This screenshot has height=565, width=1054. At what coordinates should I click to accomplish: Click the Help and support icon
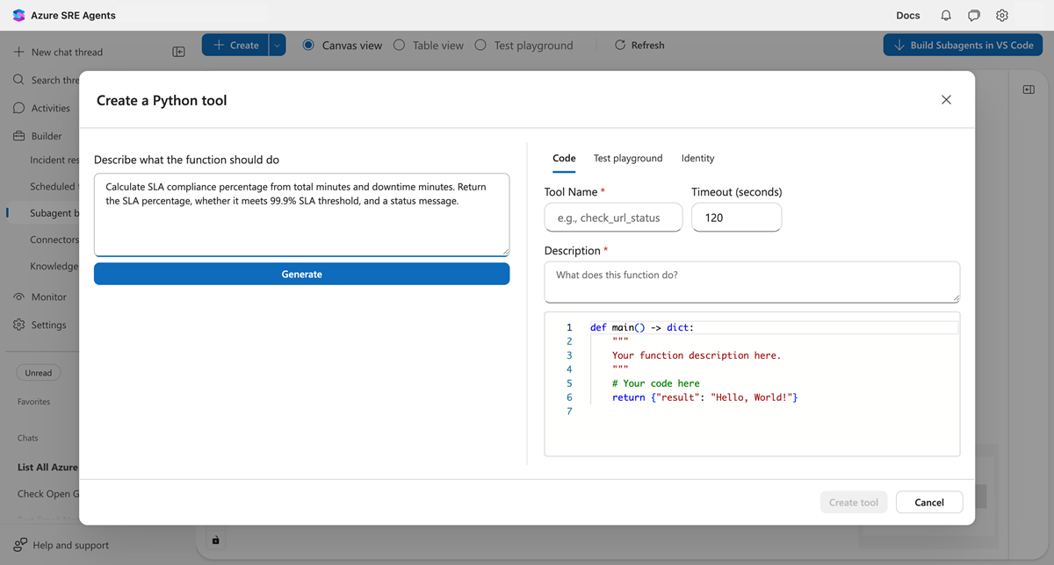(x=19, y=545)
